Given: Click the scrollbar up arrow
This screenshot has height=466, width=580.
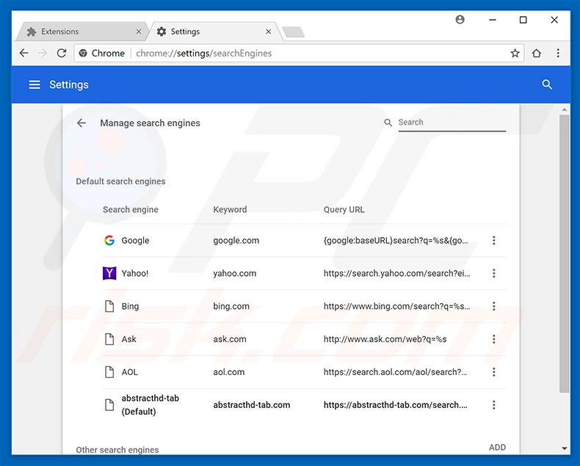Looking at the screenshot, I should click(564, 110).
